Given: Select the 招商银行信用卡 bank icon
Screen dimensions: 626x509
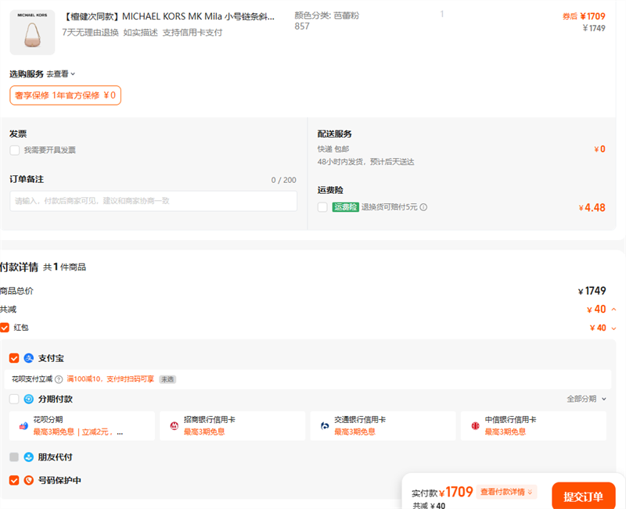Looking at the screenshot, I should pos(174,426).
